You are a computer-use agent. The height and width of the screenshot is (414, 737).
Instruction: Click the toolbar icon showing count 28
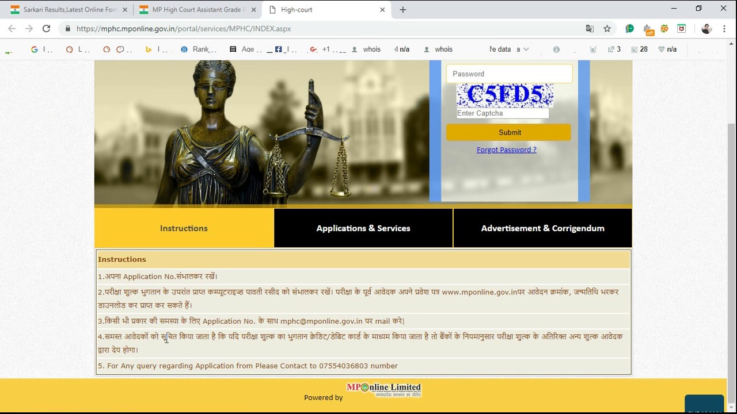[639, 49]
